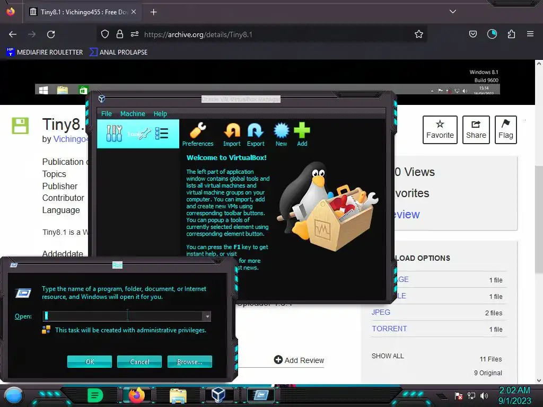Viewport: 543px width, 407px height.
Task: Open the Firefox hamburger menu
Action: point(530,34)
